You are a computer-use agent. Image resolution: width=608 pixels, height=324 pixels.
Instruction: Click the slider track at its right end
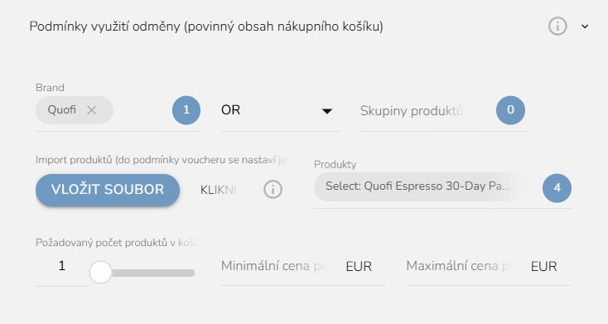point(191,273)
